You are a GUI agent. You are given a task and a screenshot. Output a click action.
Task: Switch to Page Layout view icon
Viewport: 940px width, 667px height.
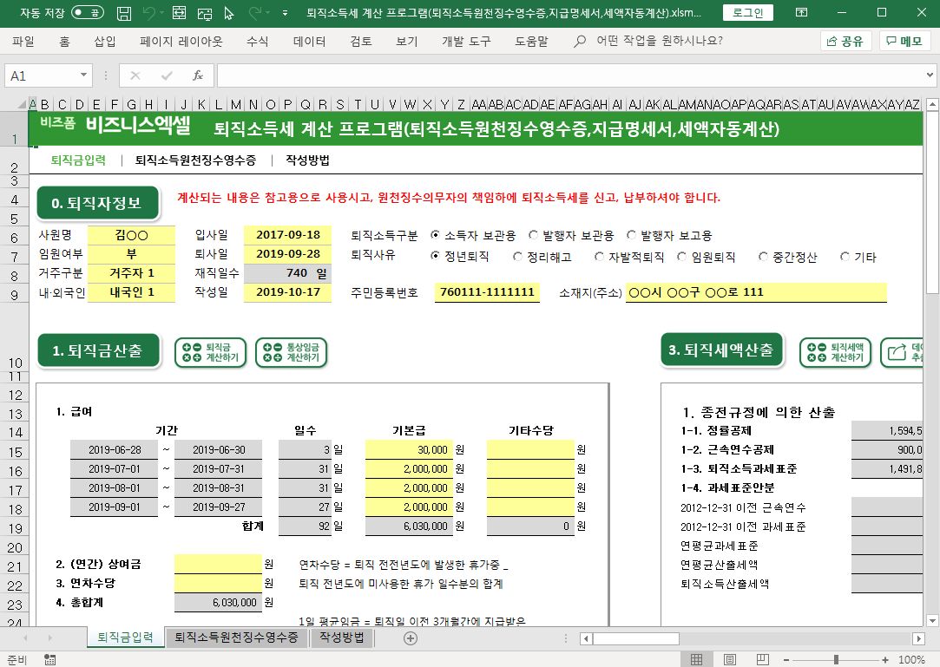click(729, 660)
